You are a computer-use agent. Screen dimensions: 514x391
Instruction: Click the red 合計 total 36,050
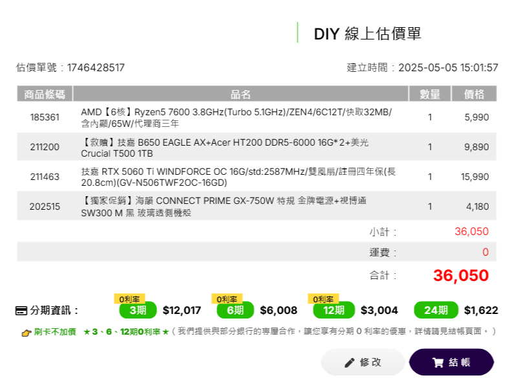click(x=460, y=275)
